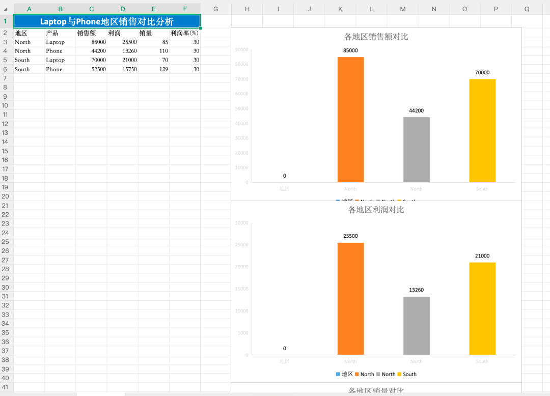The width and height of the screenshot is (550, 396).
Task: Click the yellow 21000 bar in profit chart
Action: [x=482, y=309]
